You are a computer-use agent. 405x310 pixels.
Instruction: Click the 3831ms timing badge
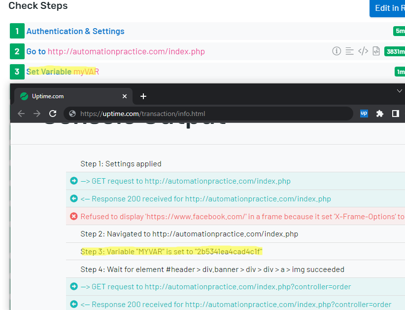pyautogui.click(x=395, y=51)
